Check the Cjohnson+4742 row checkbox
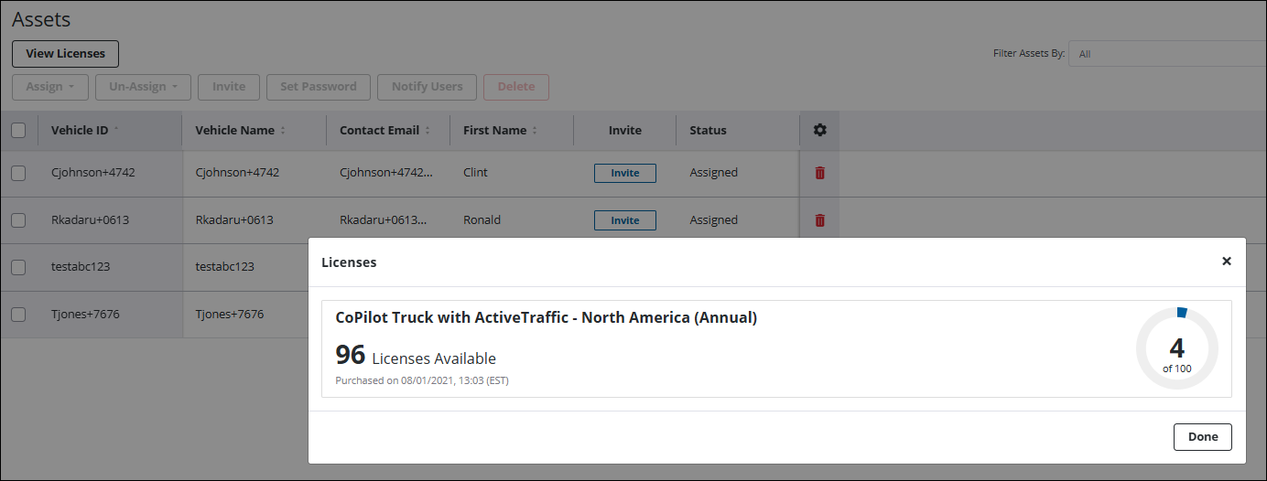This screenshot has width=1267, height=481. [x=18, y=173]
